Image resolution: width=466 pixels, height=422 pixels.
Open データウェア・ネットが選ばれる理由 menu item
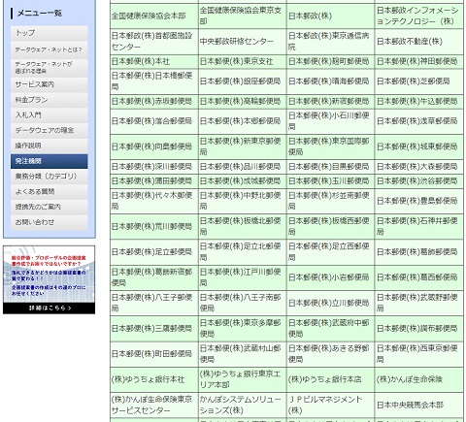click(x=49, y=68)
